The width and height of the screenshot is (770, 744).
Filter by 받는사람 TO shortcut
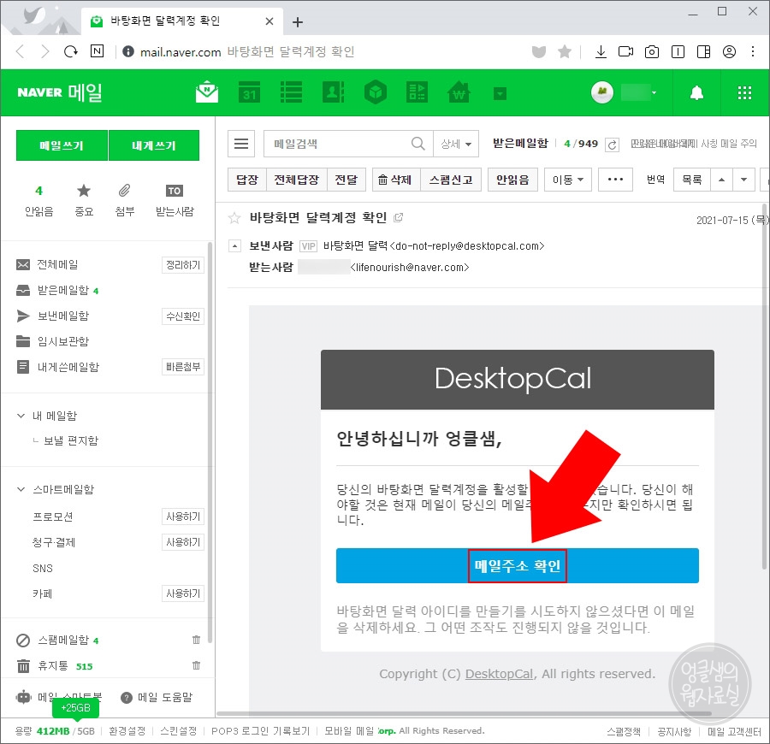click(175, 201)
